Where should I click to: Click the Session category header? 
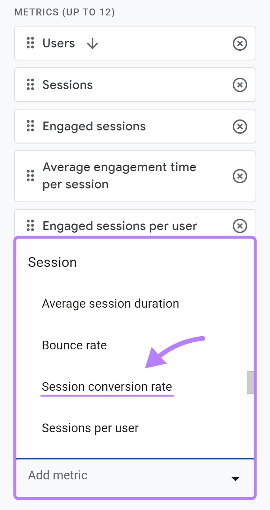point(52,262)
